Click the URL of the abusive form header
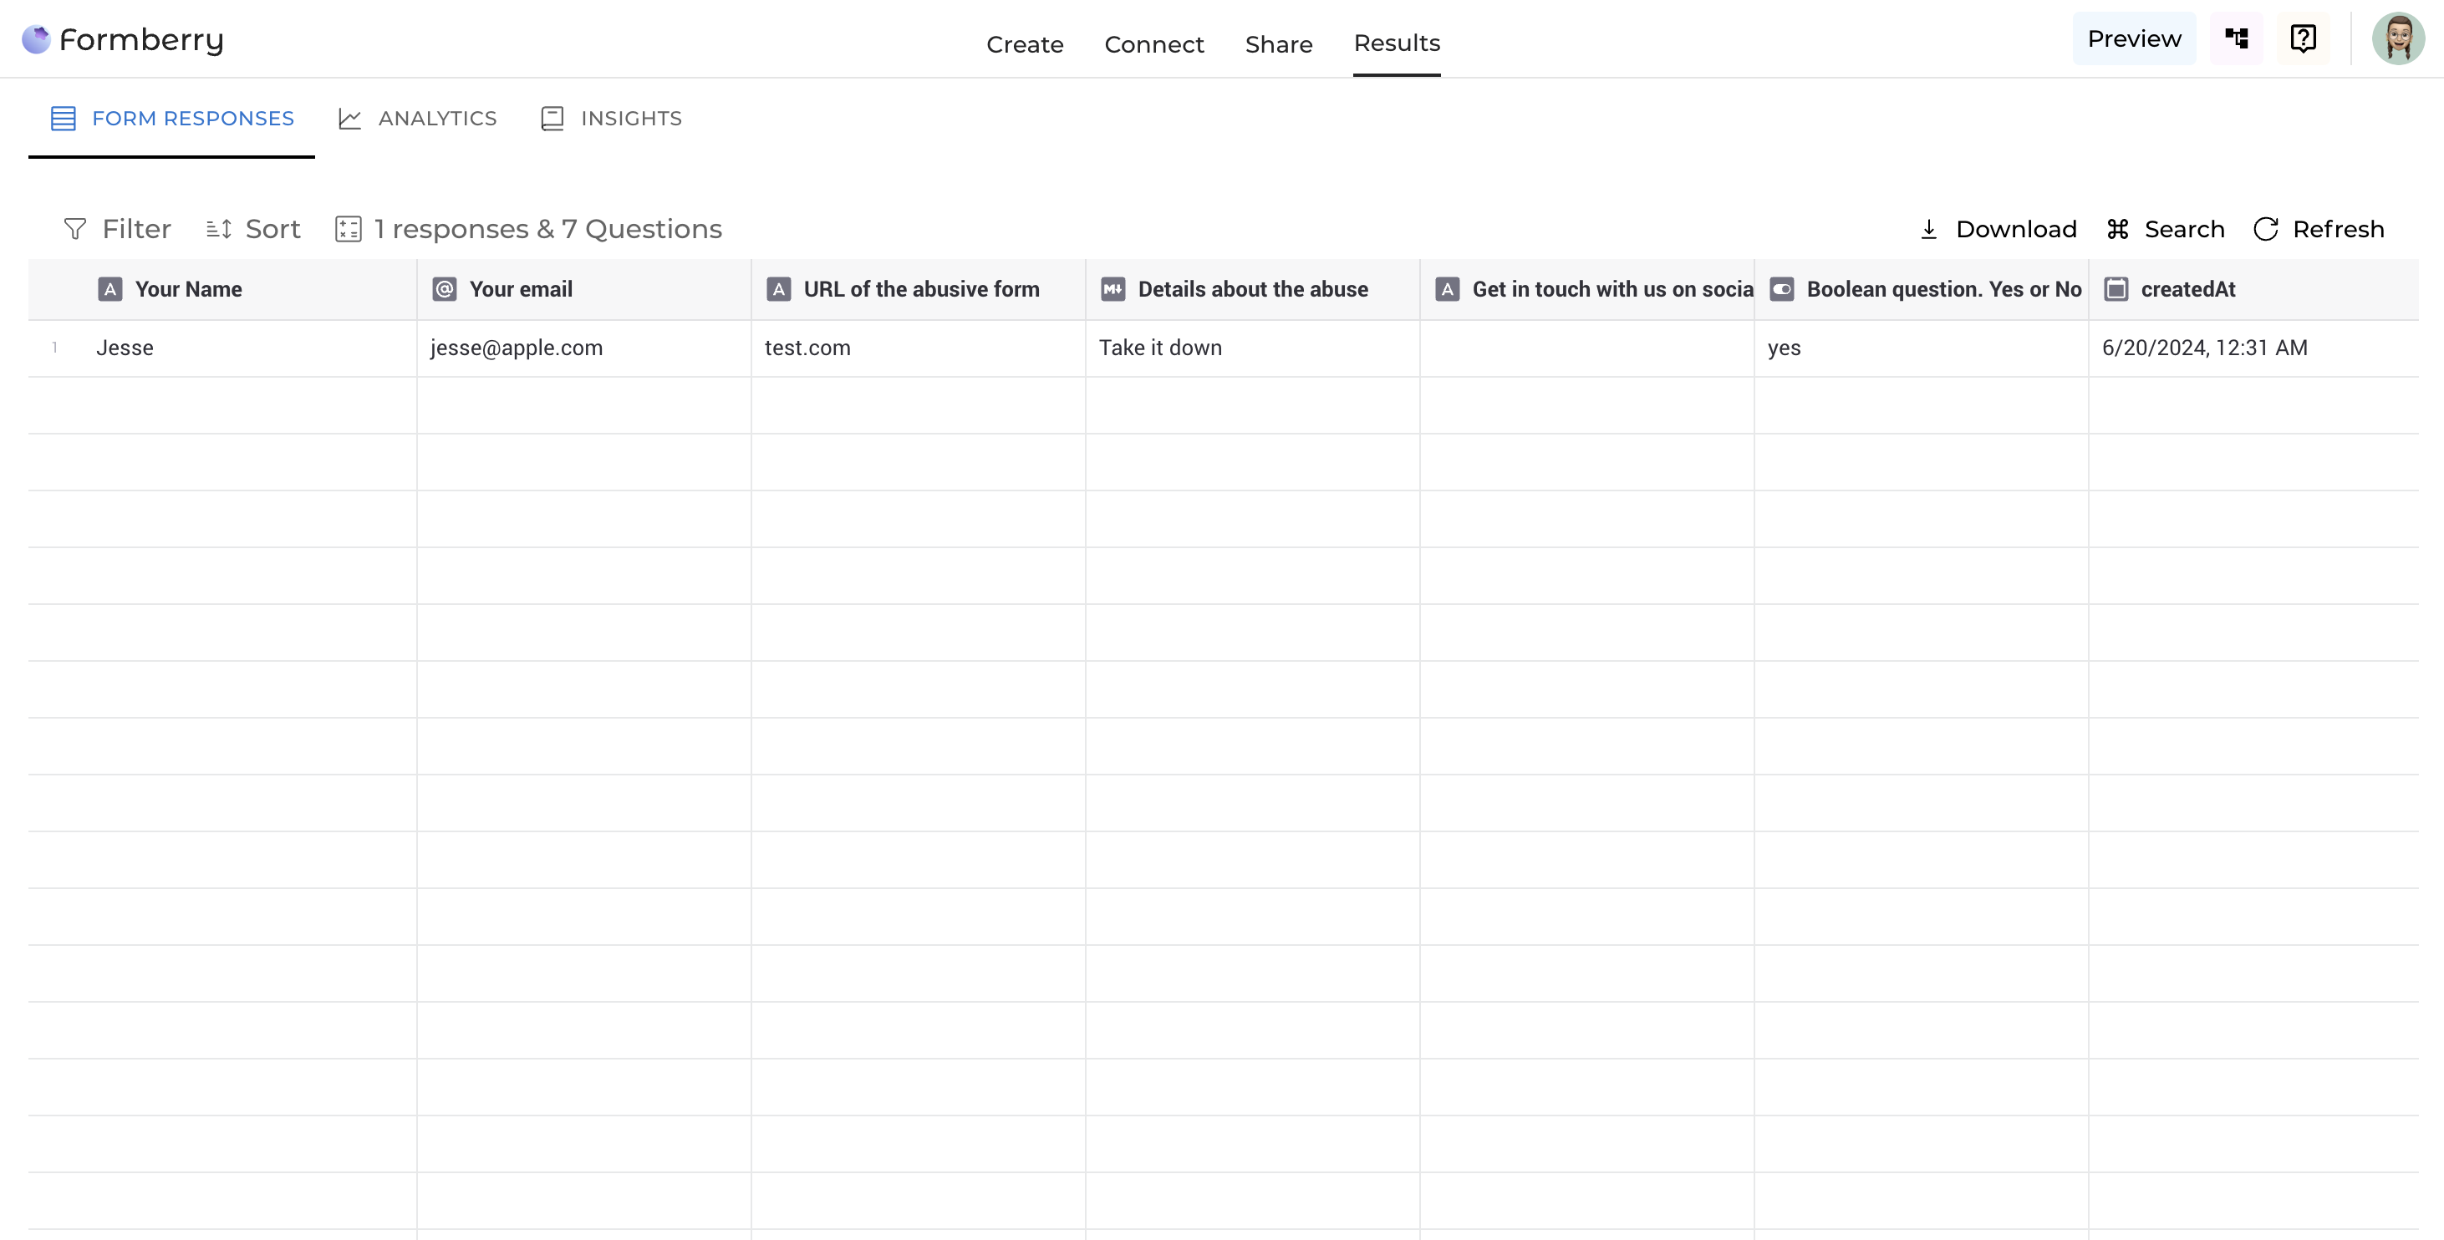Viewport: 2444px width, 1240px height. click(x=919, y=289)
